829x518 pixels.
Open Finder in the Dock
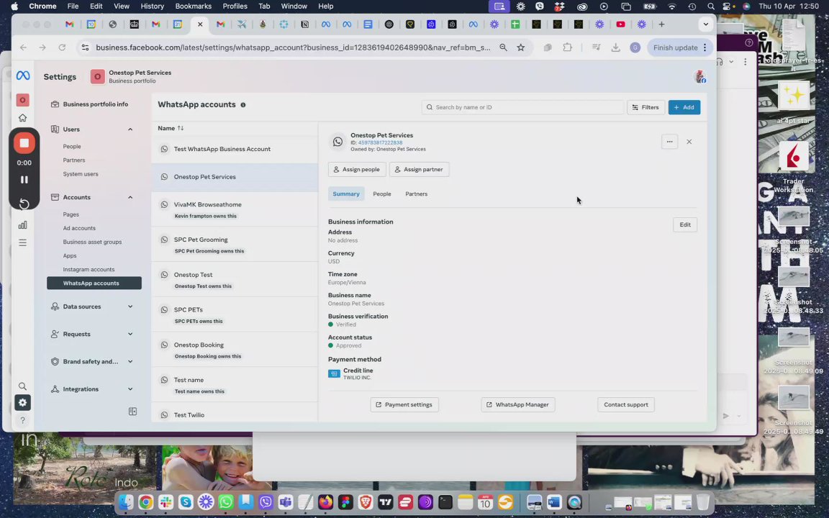(x=126, y=501)
